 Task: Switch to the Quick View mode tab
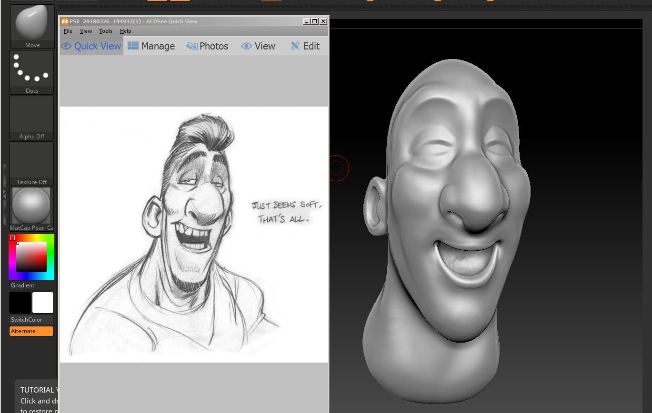[91, 46]
